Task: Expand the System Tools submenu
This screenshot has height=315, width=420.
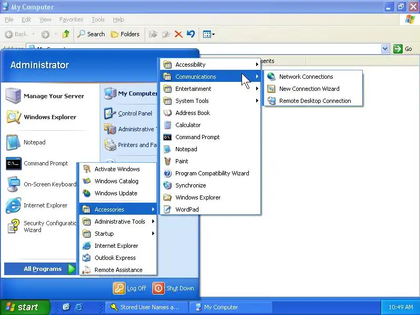Action: pyautogui.click(x=211, y=101)
